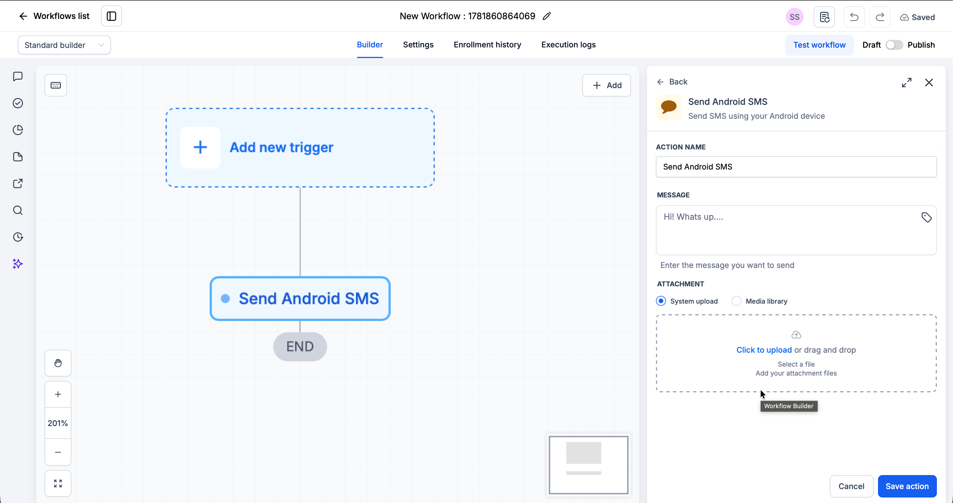Click Back in the action panel

(672, 82)
